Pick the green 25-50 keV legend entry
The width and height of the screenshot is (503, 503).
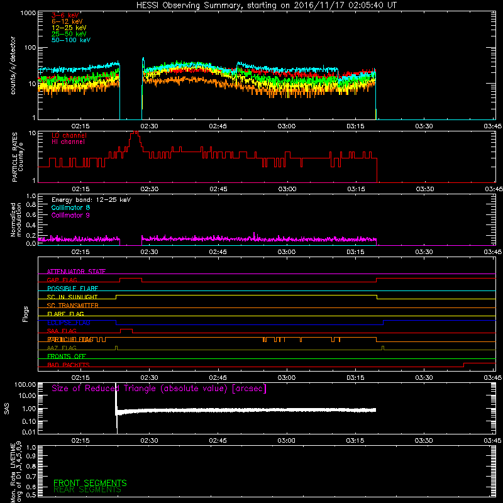(69, 34)
